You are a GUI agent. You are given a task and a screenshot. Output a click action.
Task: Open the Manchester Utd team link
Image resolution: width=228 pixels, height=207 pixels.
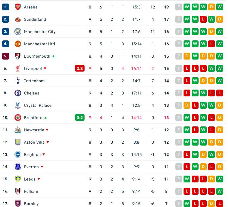click(x=39, y=44)
